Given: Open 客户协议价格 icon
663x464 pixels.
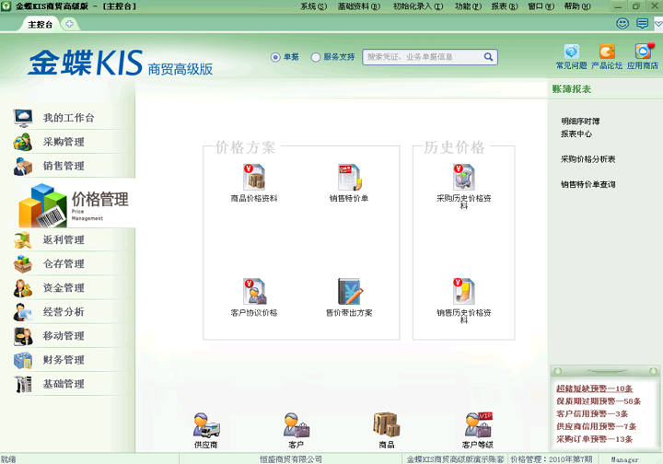Looking at the screenshot, I should coord(254,291).
